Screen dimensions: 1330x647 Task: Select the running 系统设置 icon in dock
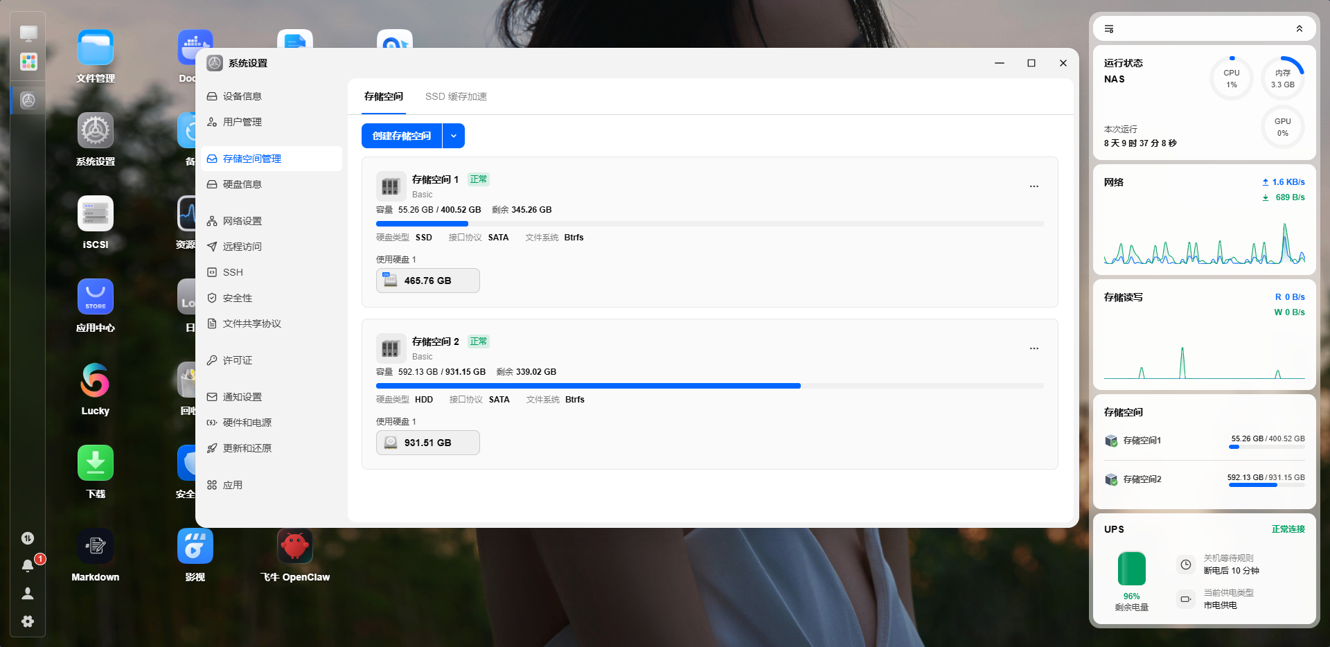(28, 100)
